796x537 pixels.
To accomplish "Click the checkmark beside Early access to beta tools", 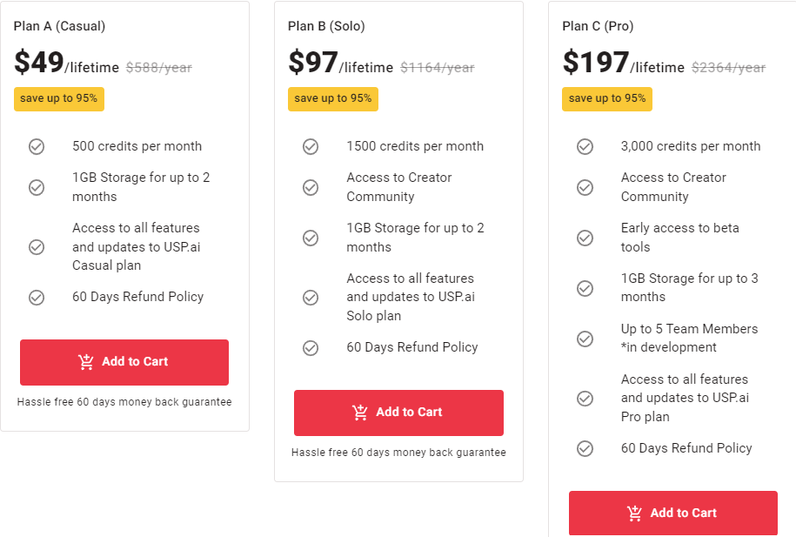I will pos(585,238).
